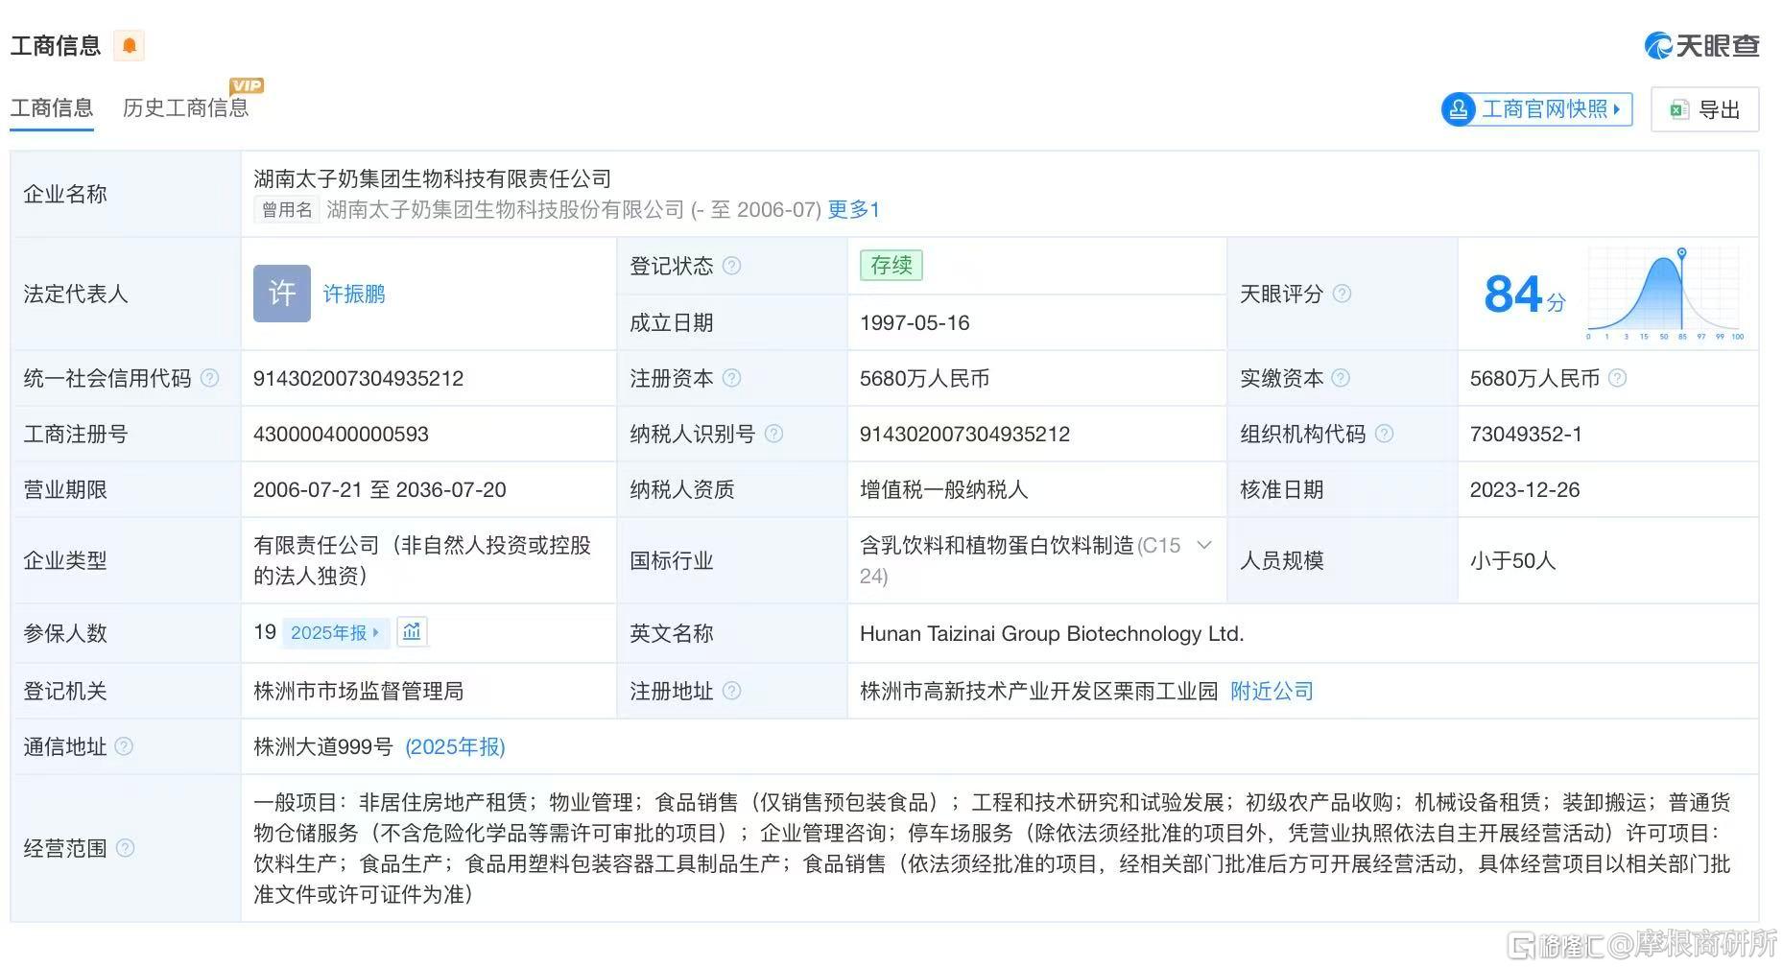Screen dimensions: 1783x967
Task: Click help icon beside 天眼评分
Action: pos(1343,294)
